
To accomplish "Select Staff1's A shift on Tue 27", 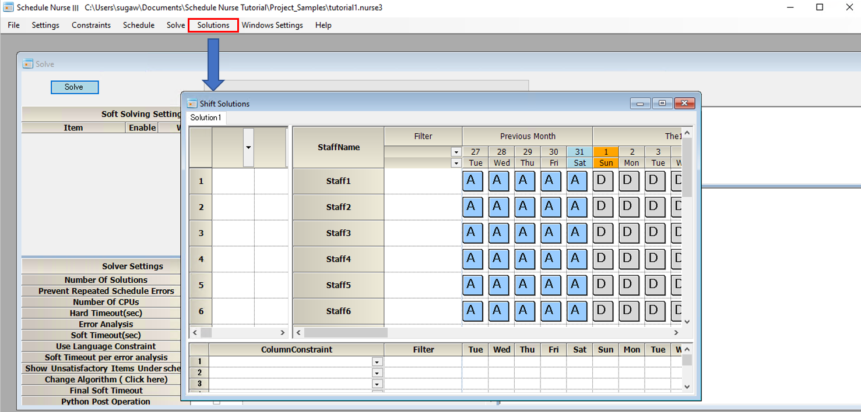I will [x=473, y=181].
